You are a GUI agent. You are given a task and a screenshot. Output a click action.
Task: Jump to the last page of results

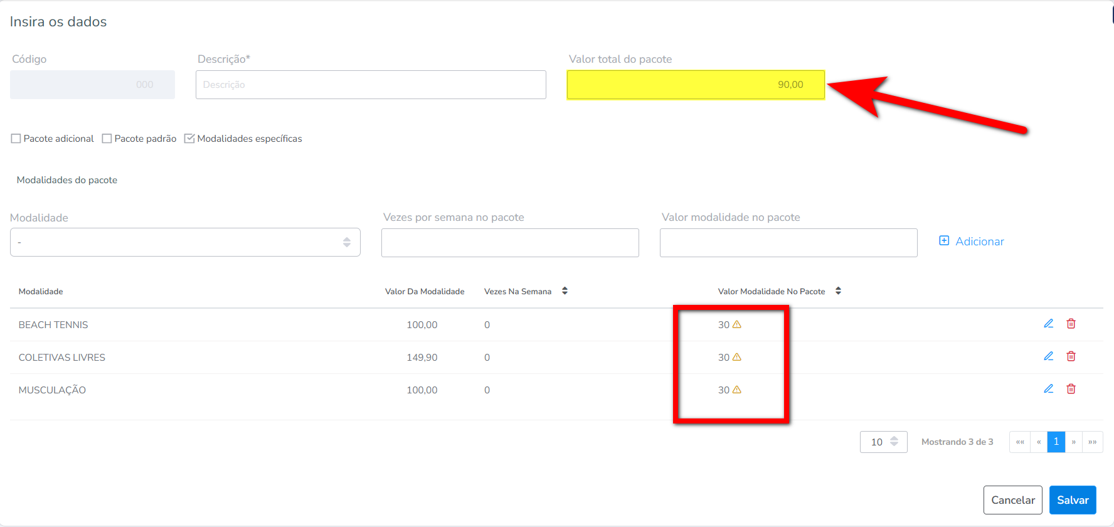click(x=1092, y=442)
